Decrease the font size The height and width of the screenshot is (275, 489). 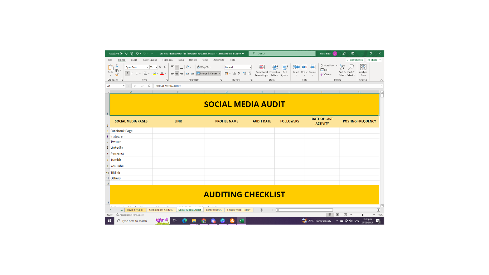(165, 67)
